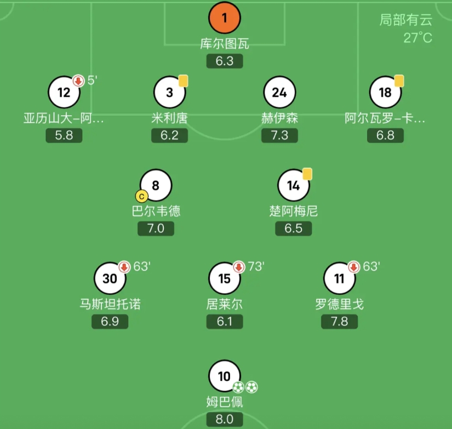
Task: Click yellow card on player number 3
Action: point(183,81)
